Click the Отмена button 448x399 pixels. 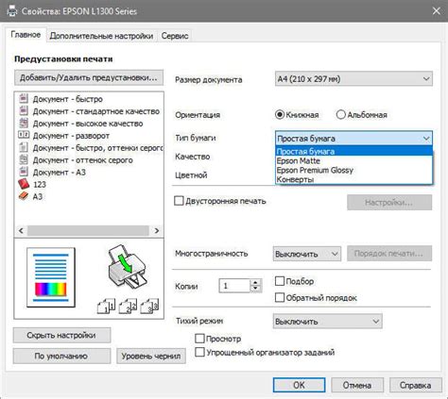tap(357, 385)
